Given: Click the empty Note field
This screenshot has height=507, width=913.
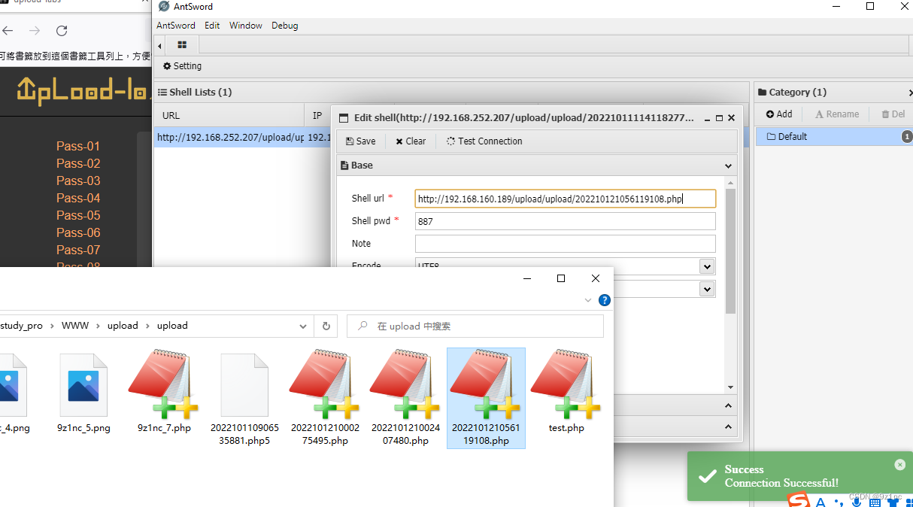Looking at the screenshot, I should point(565,244).
